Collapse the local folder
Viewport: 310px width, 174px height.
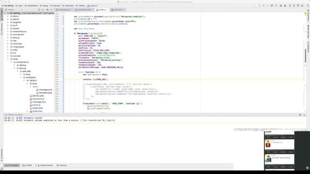tap(8, 59)
